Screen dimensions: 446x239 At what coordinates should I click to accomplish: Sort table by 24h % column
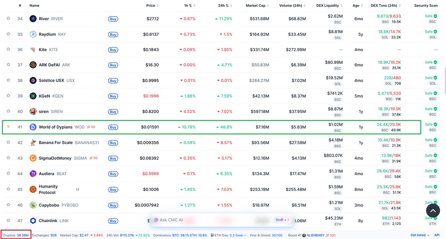coord(225,6)
